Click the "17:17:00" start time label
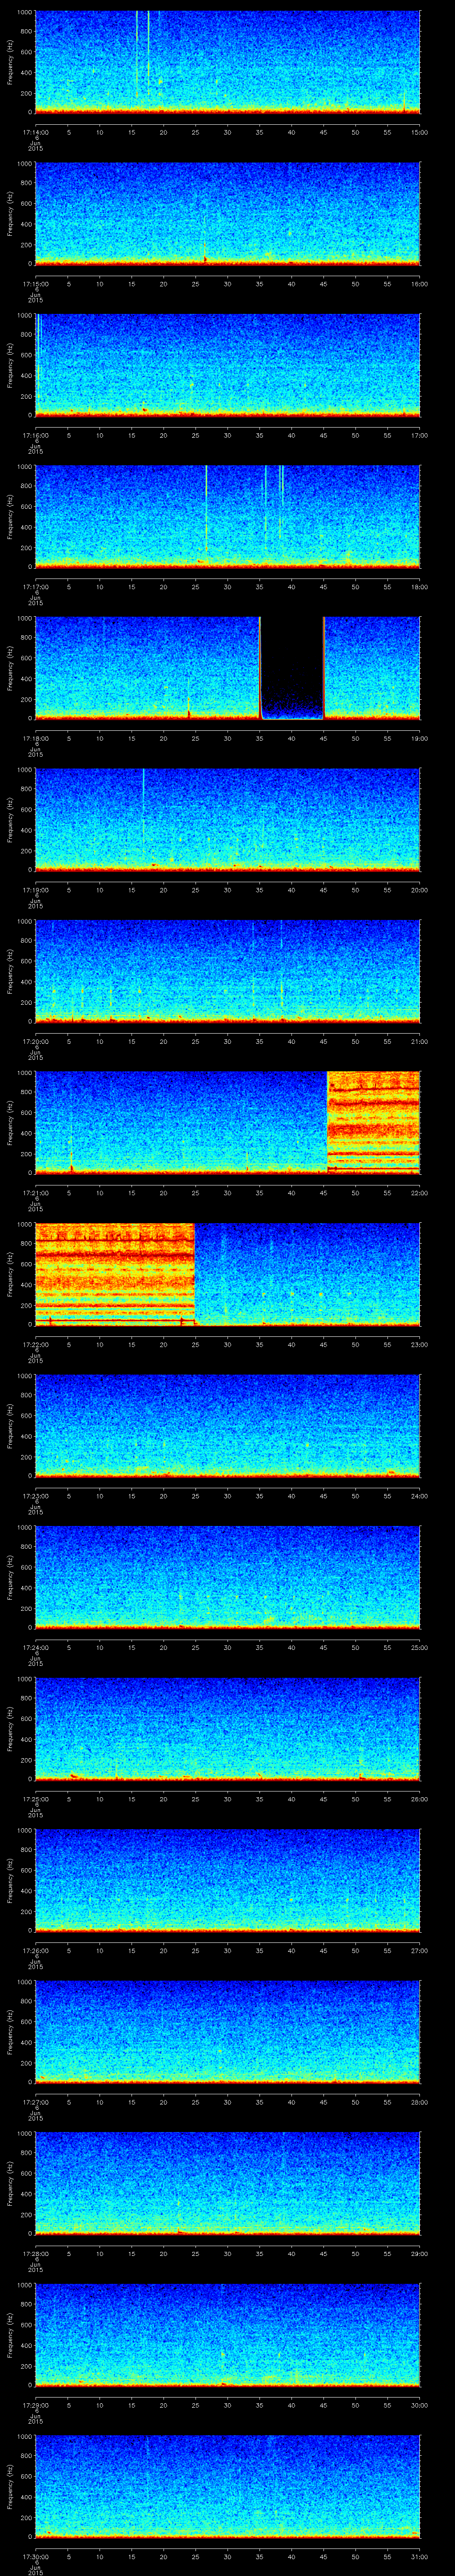The width and height of the screenshot is (455, 2576). [35, 587]
